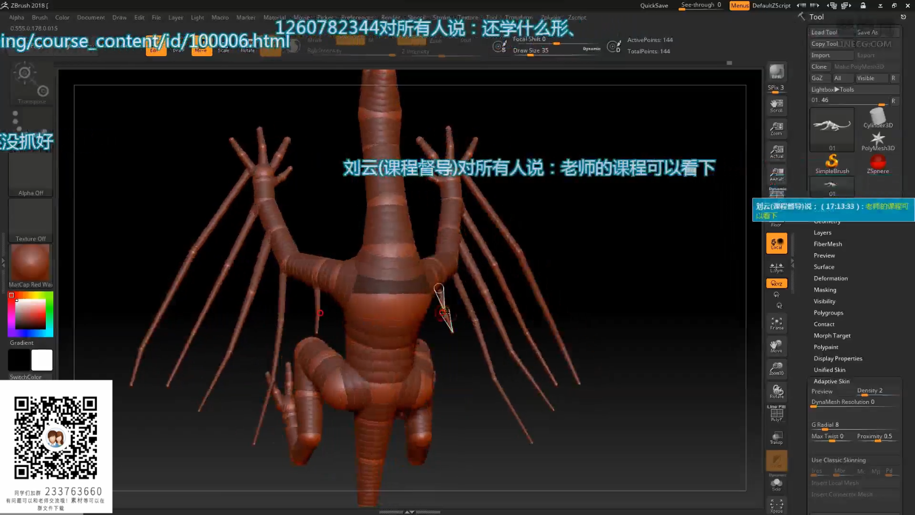
Task: Click the AAHalf antialiased view icon
Action: pos(776,174)
